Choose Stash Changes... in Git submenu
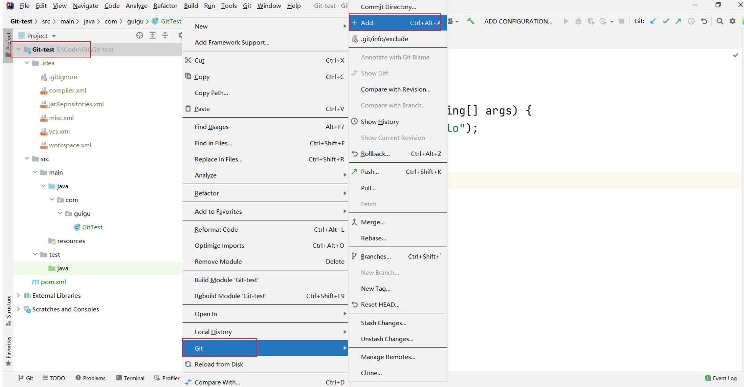 point(398,323)
